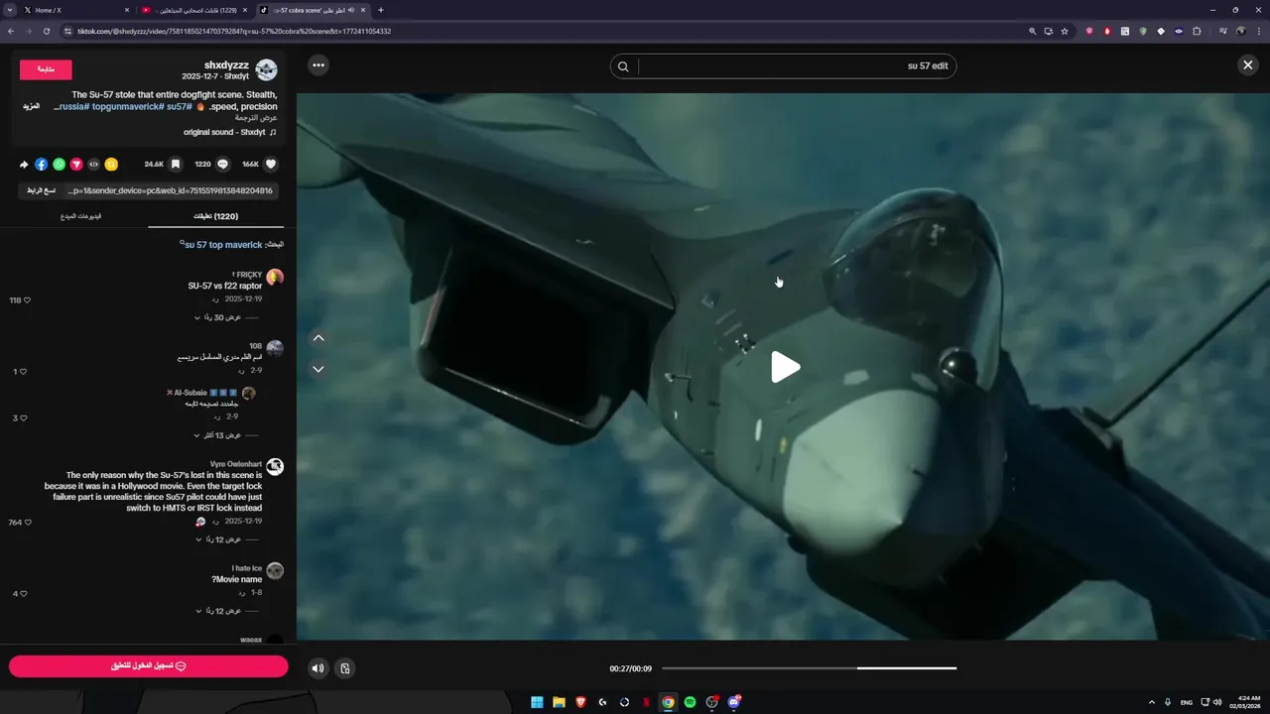
Task: Open File Explorer from the taskbar
Action: pos(559,702)
